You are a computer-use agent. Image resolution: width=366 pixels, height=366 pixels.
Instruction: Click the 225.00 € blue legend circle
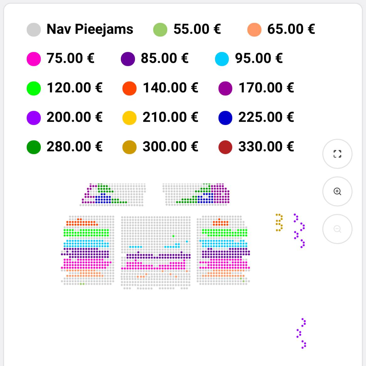point(225,118)
